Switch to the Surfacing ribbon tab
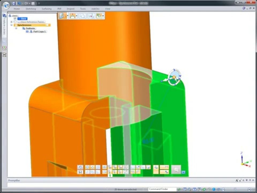Screen dimensions: 257x193 point(47,9)
